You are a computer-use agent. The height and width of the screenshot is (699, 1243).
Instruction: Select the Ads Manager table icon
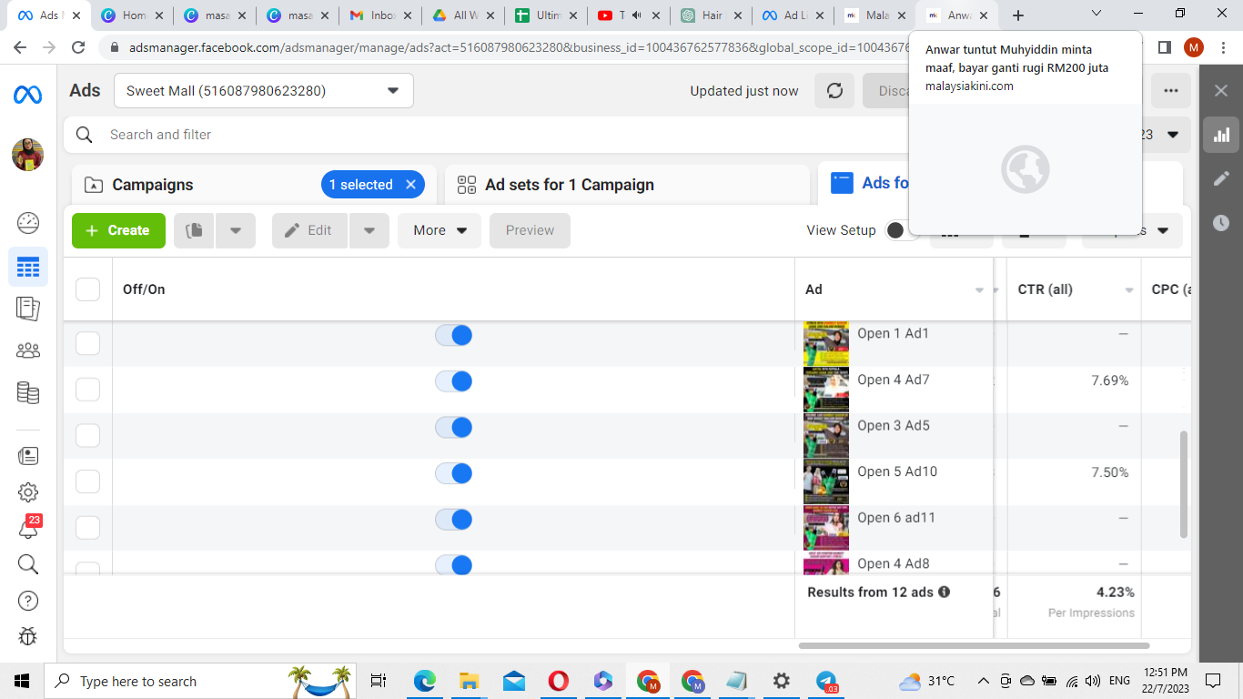[x=28, y=268]
